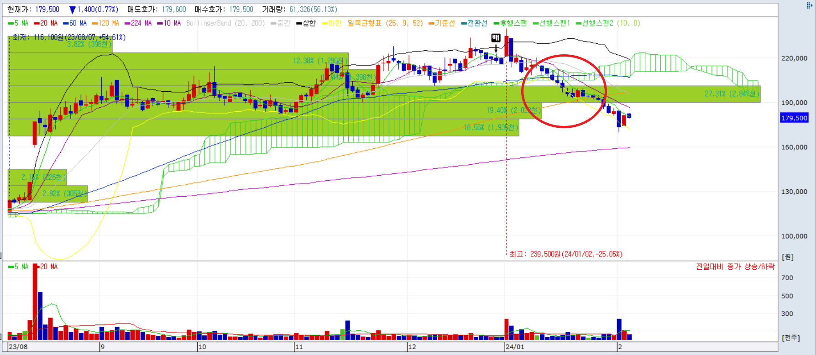Select the 기준선 legend entry
The width and height of the screenshot is (816, 355).
pyautogui.click(x=442, y=23)
